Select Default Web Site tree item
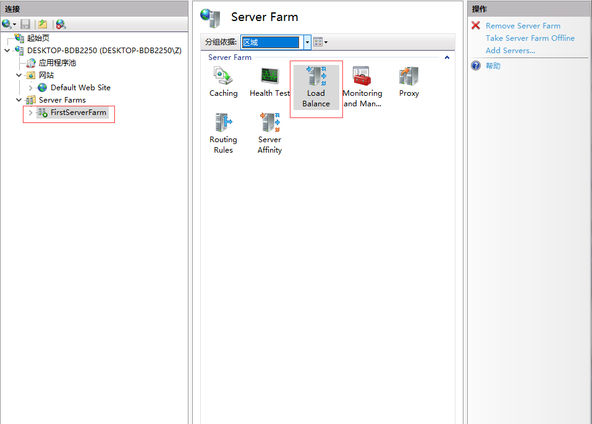Screen dimensions: 592x424 (81, 88)
